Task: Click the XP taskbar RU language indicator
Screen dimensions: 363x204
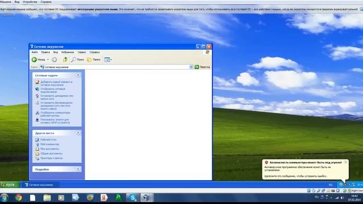Action: tap(331, 185)
